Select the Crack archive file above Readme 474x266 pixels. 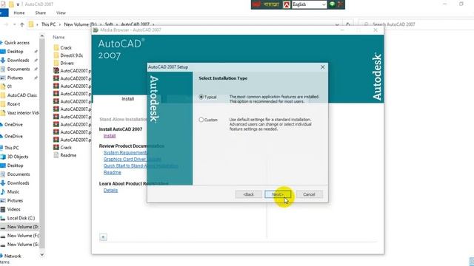pyautogui.click(x=66, y=148)
